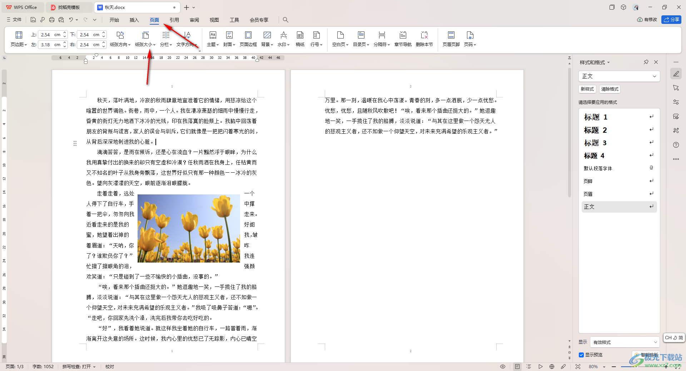The height and width of the screenshot is (371, 686).
Task: Close the 样式和格式 panel with X
Action: 656,62
